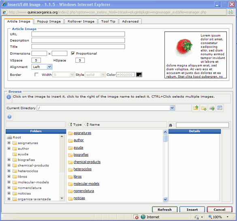
Task: Expand the heterociclos tree node
Action: [x=9, y=171]
